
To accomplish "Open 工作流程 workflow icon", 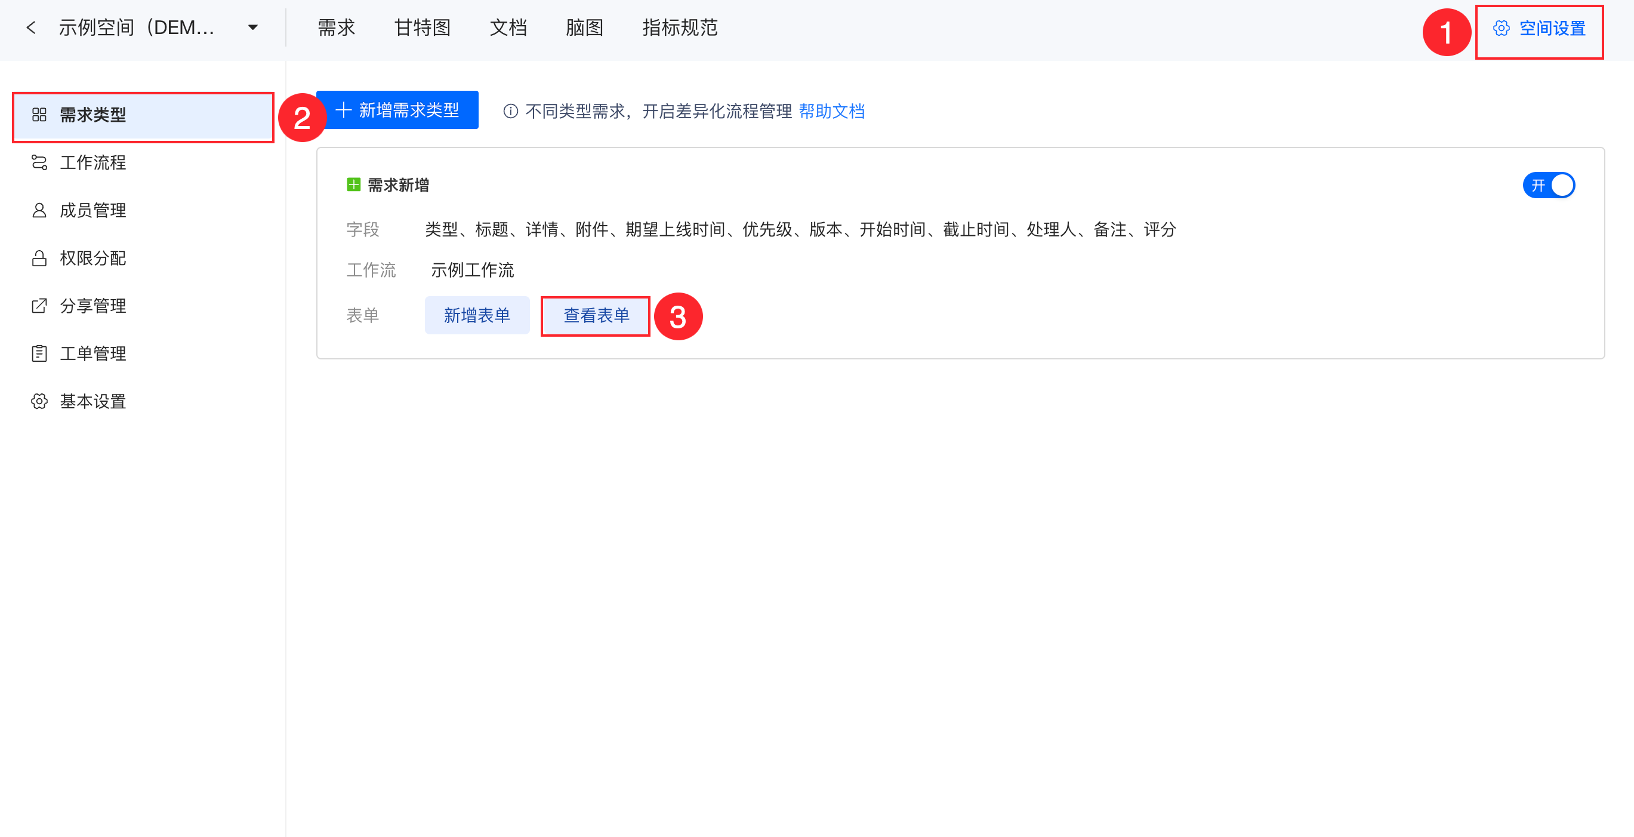I will pos(39,163).
